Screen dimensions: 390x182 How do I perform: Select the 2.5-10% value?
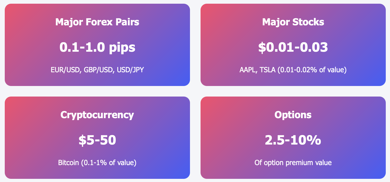click(x=293, y=140)
